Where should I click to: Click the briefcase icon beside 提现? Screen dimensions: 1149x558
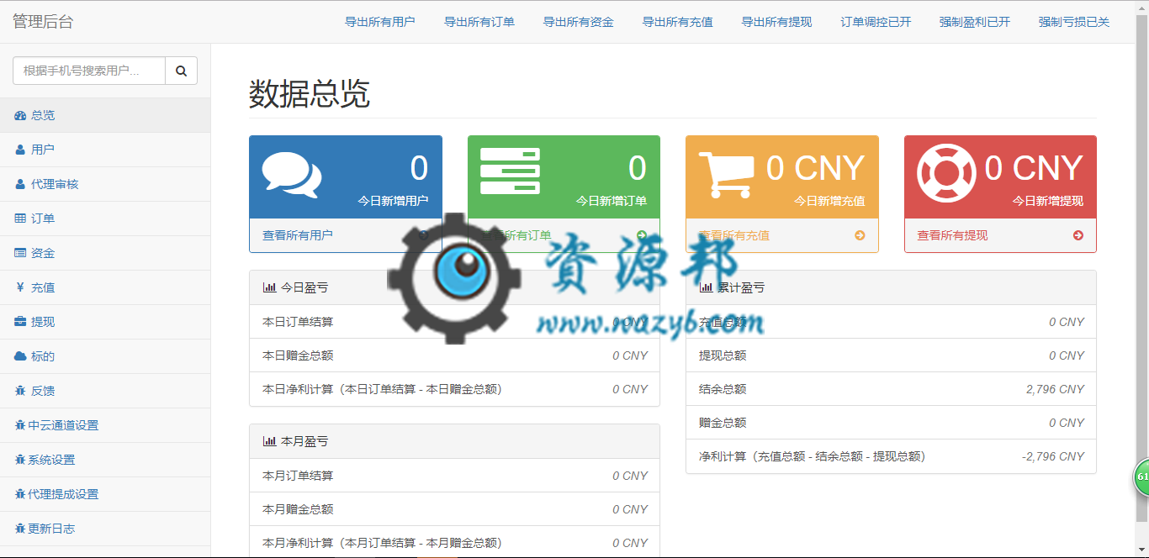(x=20, y=322)
